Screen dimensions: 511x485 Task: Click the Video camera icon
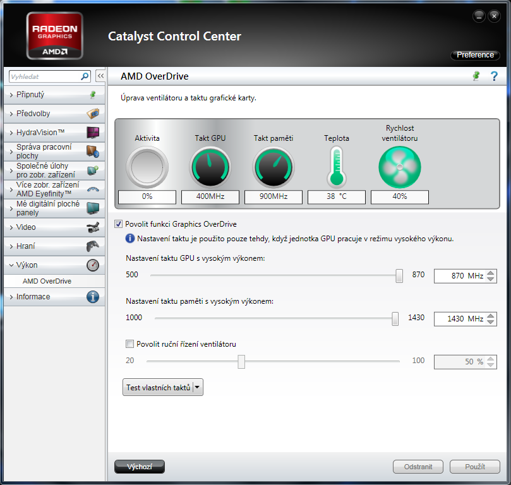point(93,227)
